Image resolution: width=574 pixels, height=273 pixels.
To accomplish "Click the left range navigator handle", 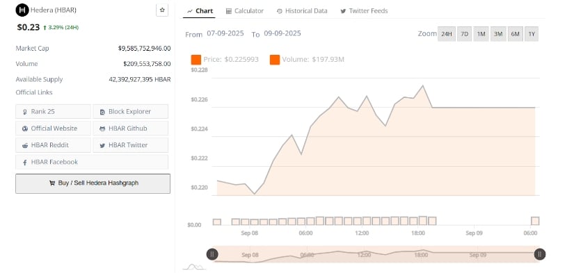I will tap(212, 254).
